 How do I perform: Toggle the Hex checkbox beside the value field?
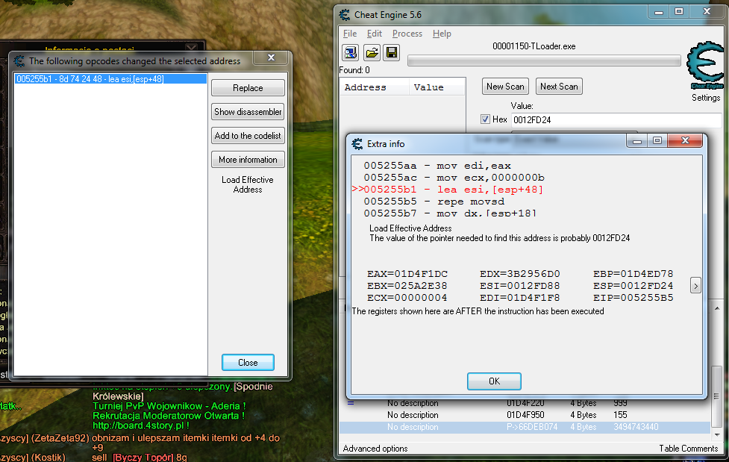pyautogui.click(x=486, y=119)
